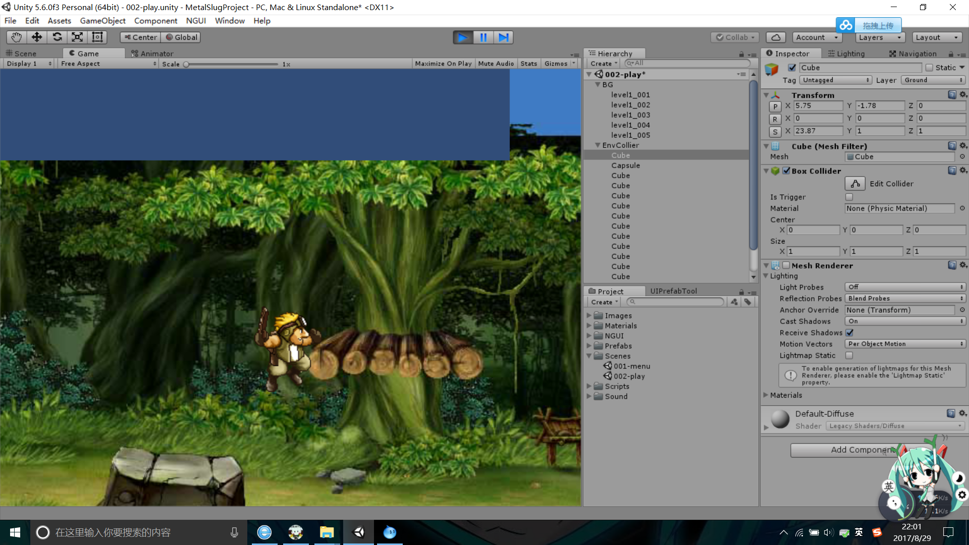Open File Explorer on taskbar
Screen dimensions: 969x545
[327, 532]
